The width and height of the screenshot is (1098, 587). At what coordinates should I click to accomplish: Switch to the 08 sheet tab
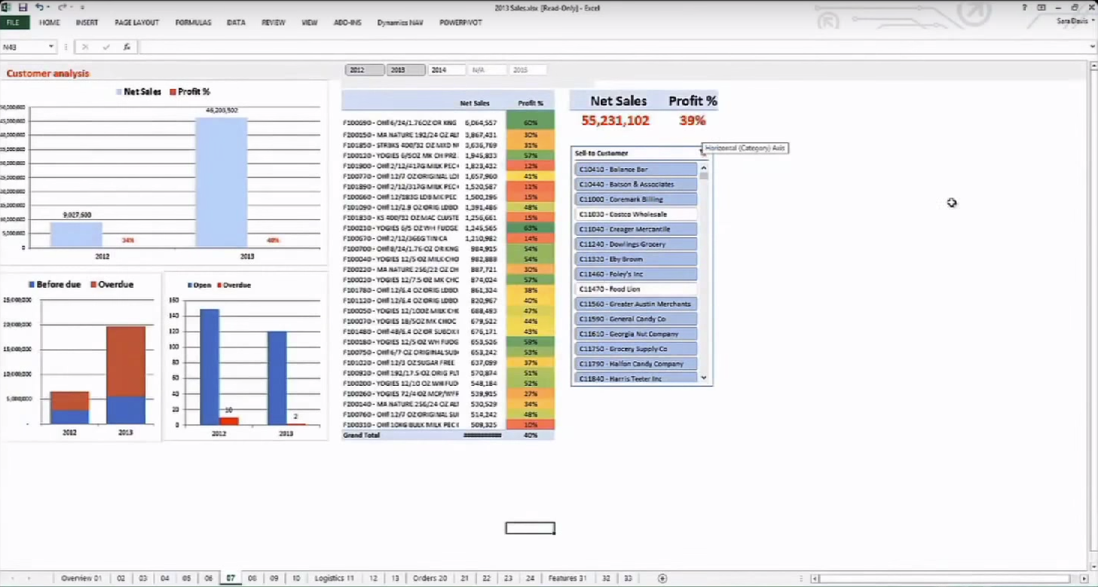(252, 579)
